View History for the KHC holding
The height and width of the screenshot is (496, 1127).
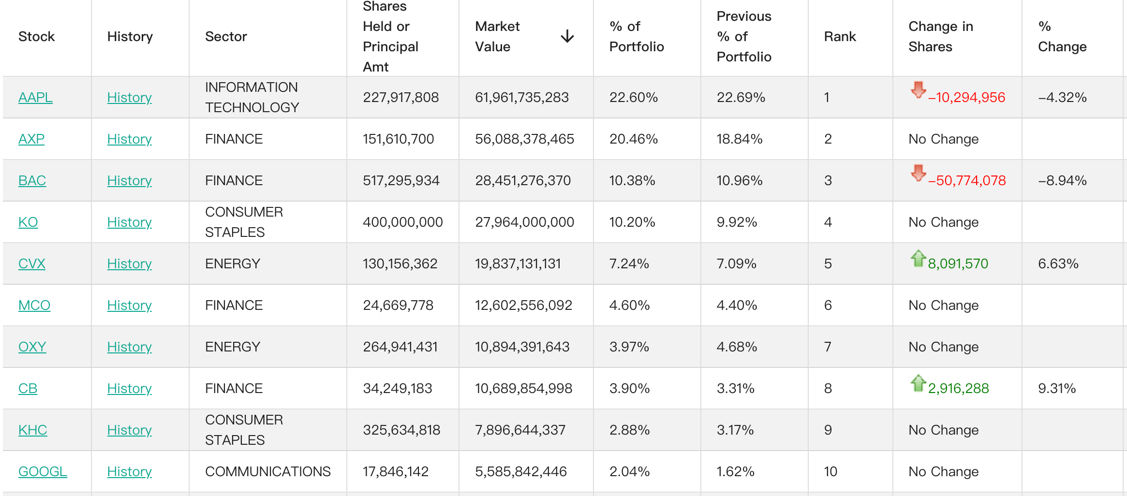[129, 430]
